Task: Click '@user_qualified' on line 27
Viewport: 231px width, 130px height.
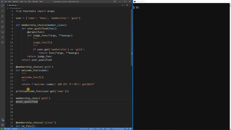Action: coord(26,102)
